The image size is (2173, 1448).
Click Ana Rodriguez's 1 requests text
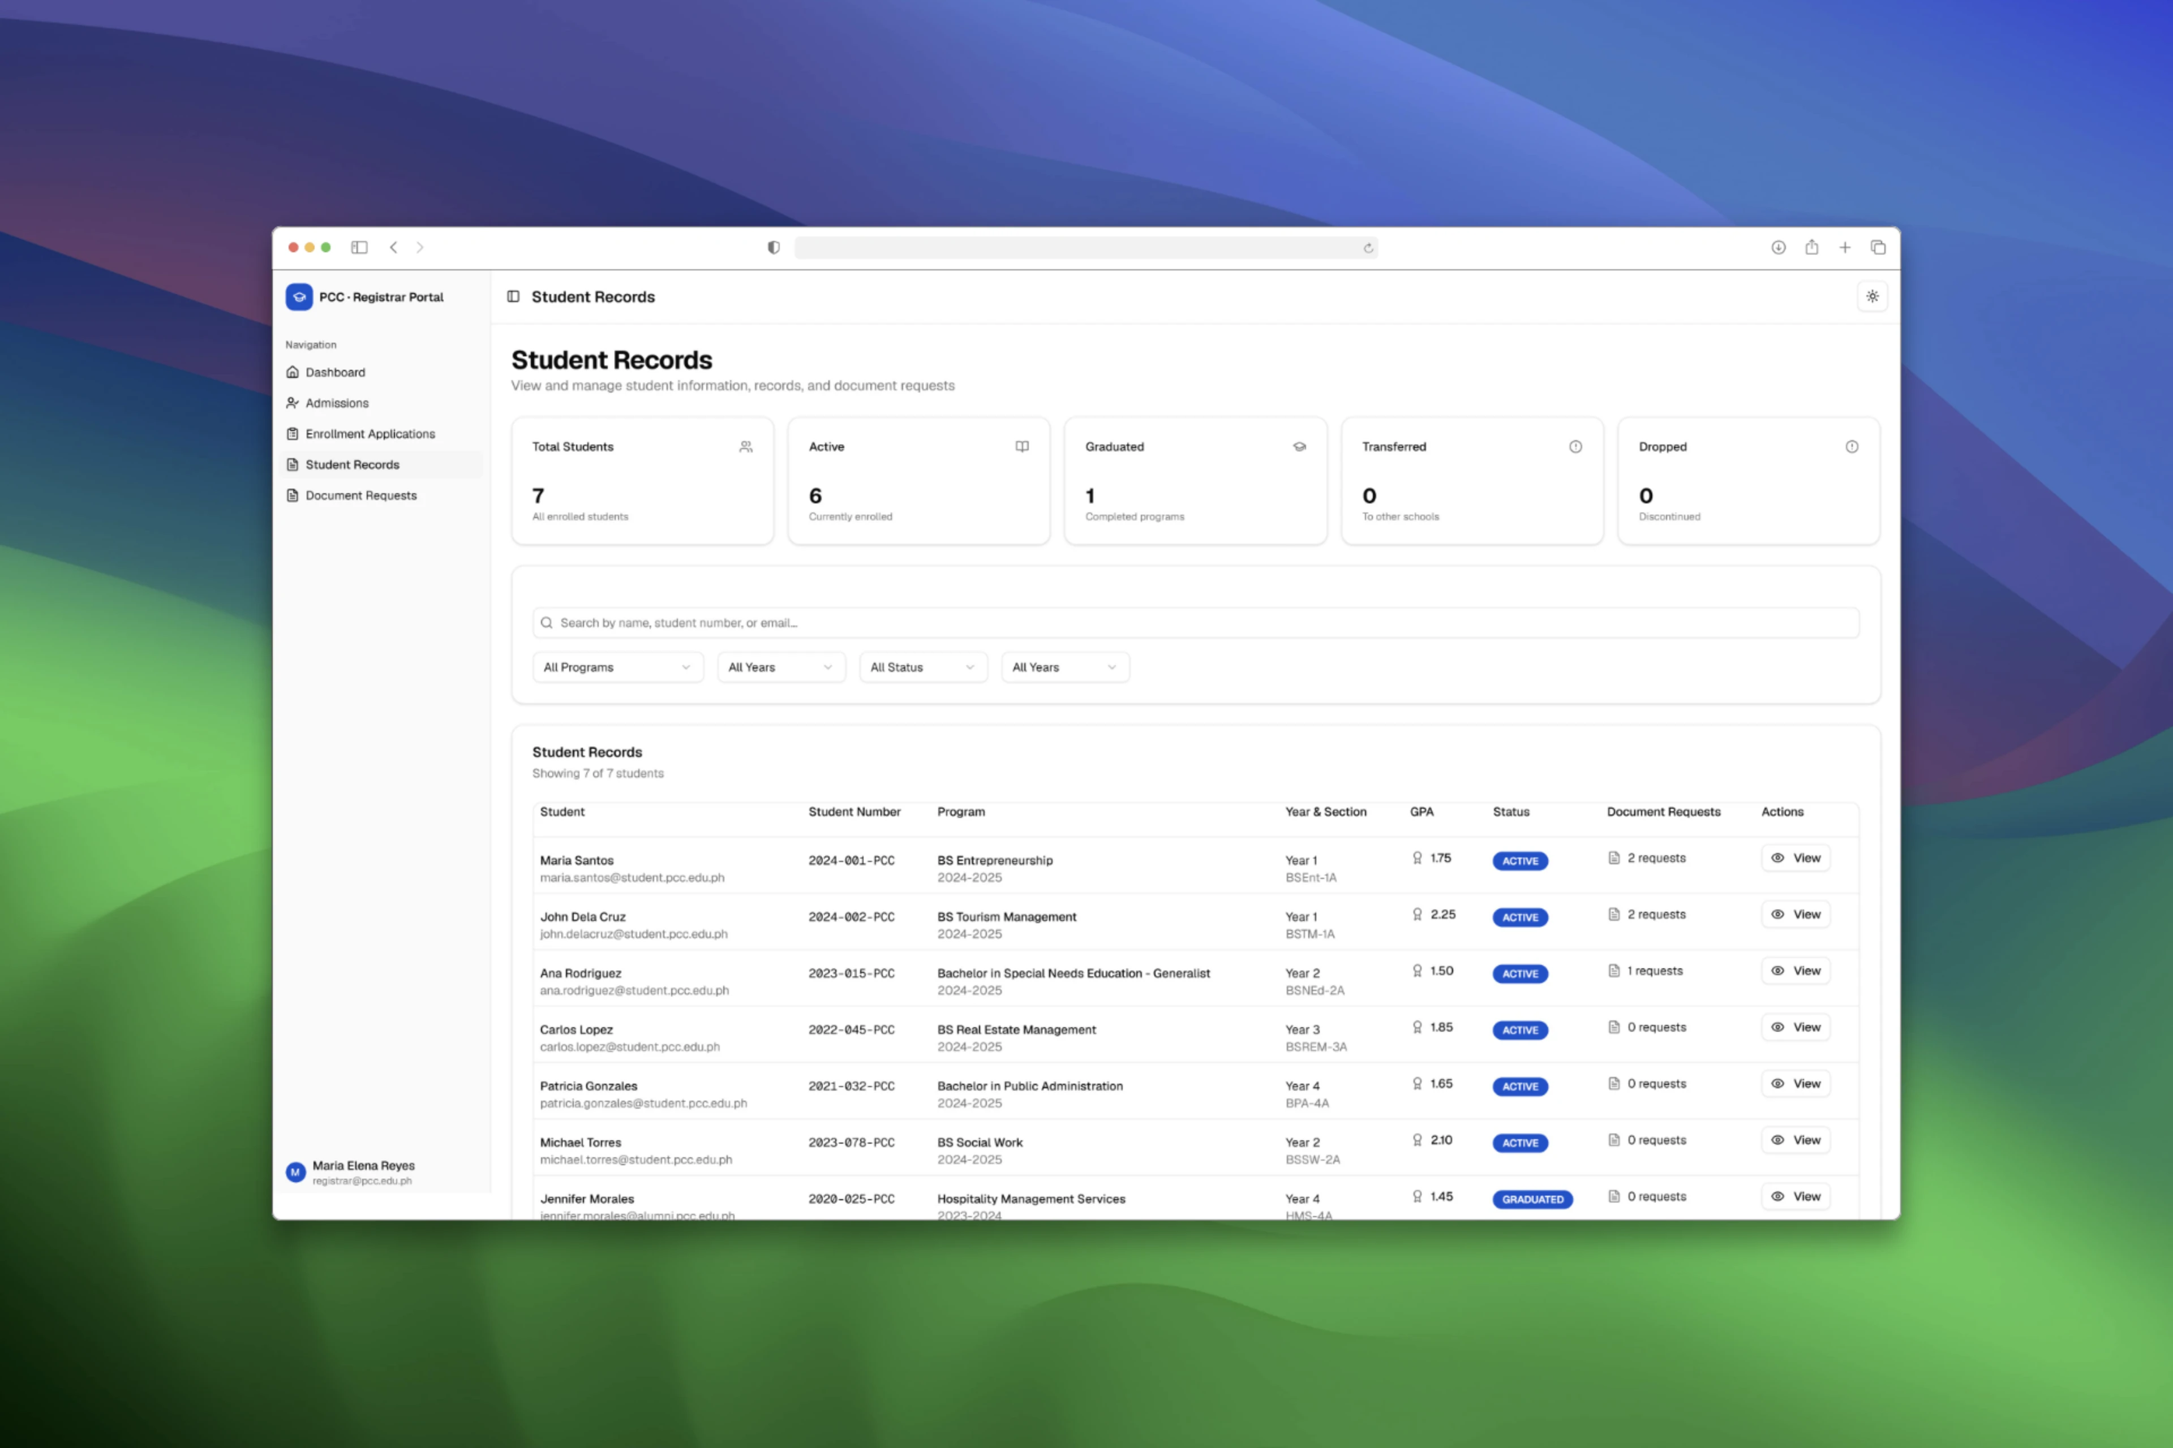point(1654,971)
